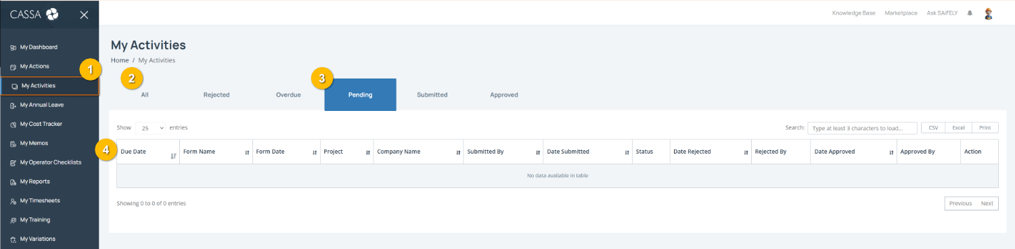The height and width of the screenshot is (249, 1015).
Task: Click the My Annual Leave sidebar icon
Action: click(x=14, y=106)
